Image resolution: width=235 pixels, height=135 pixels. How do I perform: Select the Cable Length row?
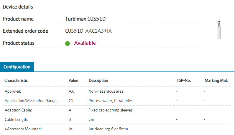(17, 119)
